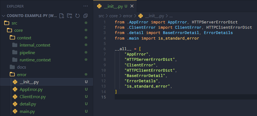257x116 pixels.
Task: Select the __init__.py editor tab
Action: point(113,6)
